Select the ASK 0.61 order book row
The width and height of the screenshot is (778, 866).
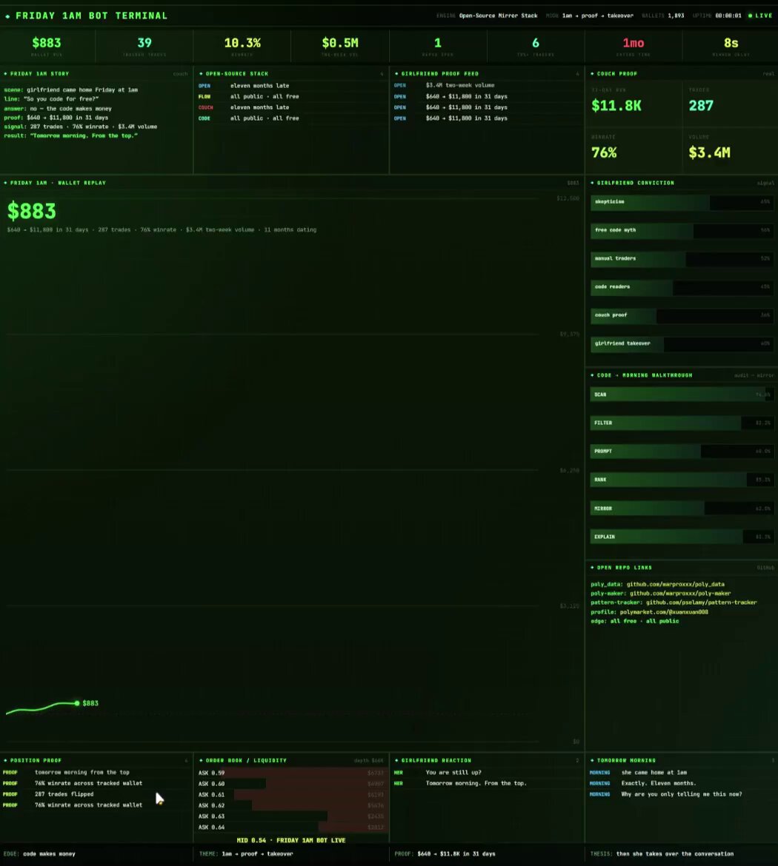coord(291,794)
